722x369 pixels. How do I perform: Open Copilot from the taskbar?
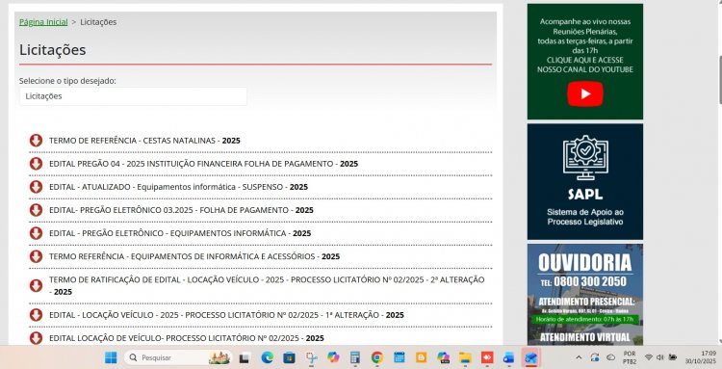[x=333, y=357]
